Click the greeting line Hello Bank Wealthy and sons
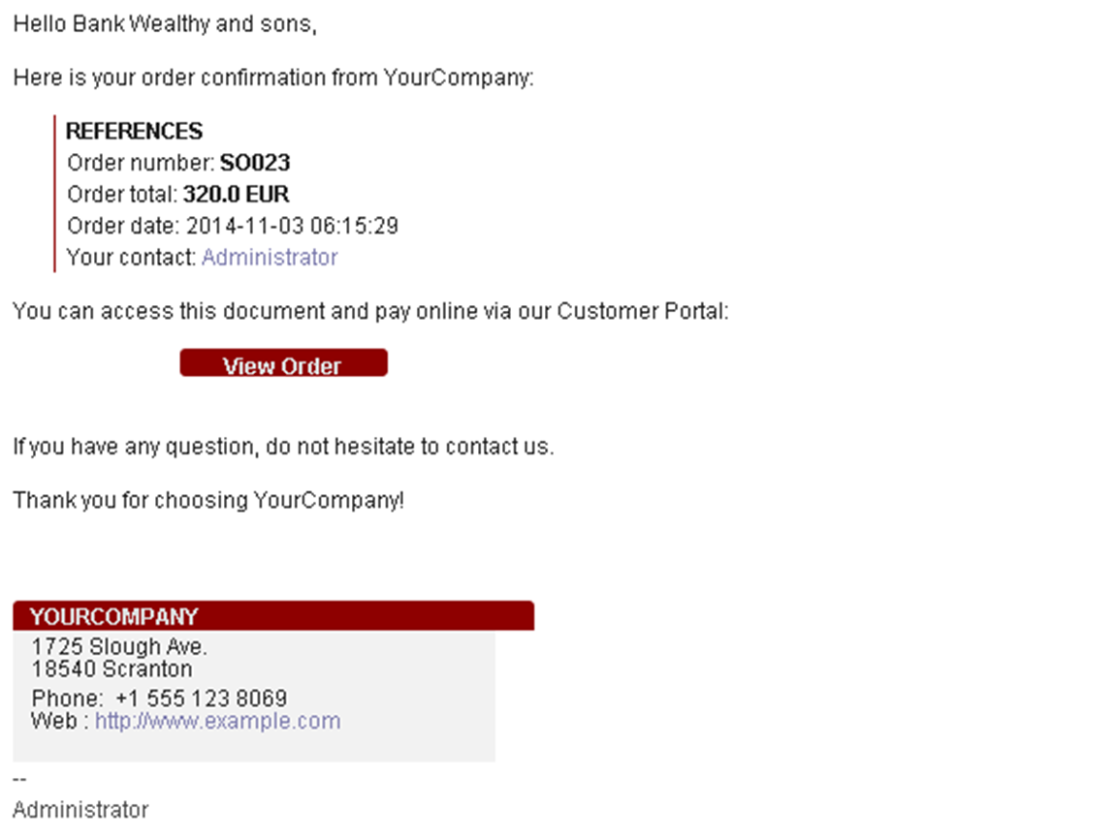The height and width of the screenshot is (838, 1117). [x=165, y=23]
